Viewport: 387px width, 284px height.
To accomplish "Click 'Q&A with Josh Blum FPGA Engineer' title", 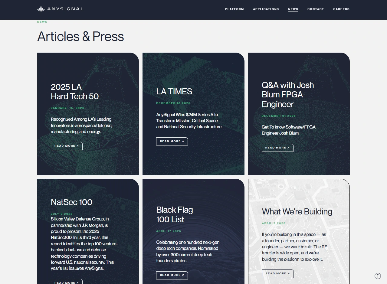I will pyautogui.click(x=288, y=95).
